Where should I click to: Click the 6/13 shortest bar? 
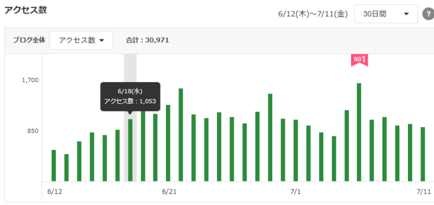point(66,168)
